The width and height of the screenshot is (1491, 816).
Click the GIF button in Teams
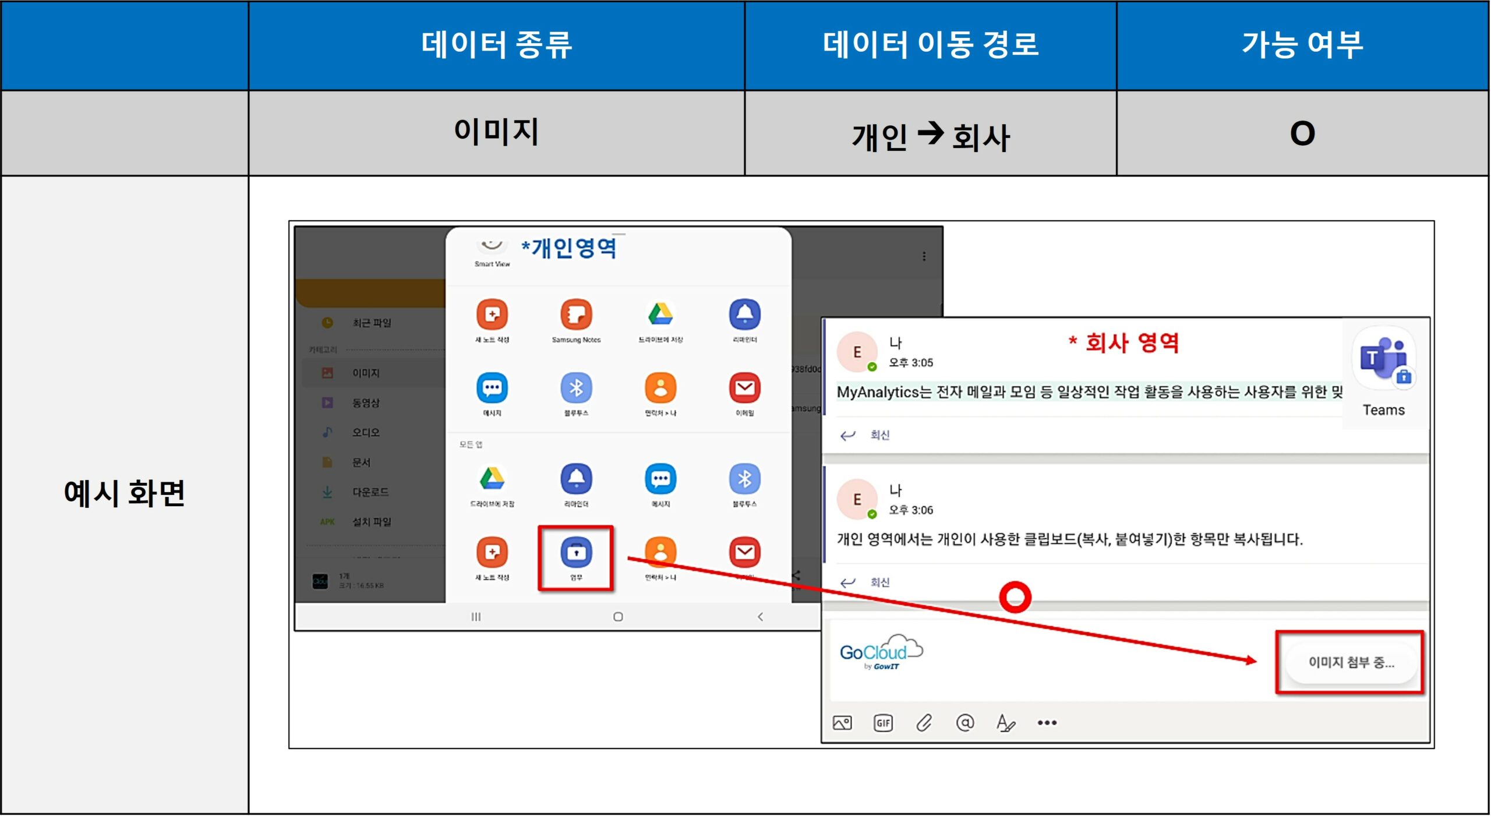coord(883,723)
